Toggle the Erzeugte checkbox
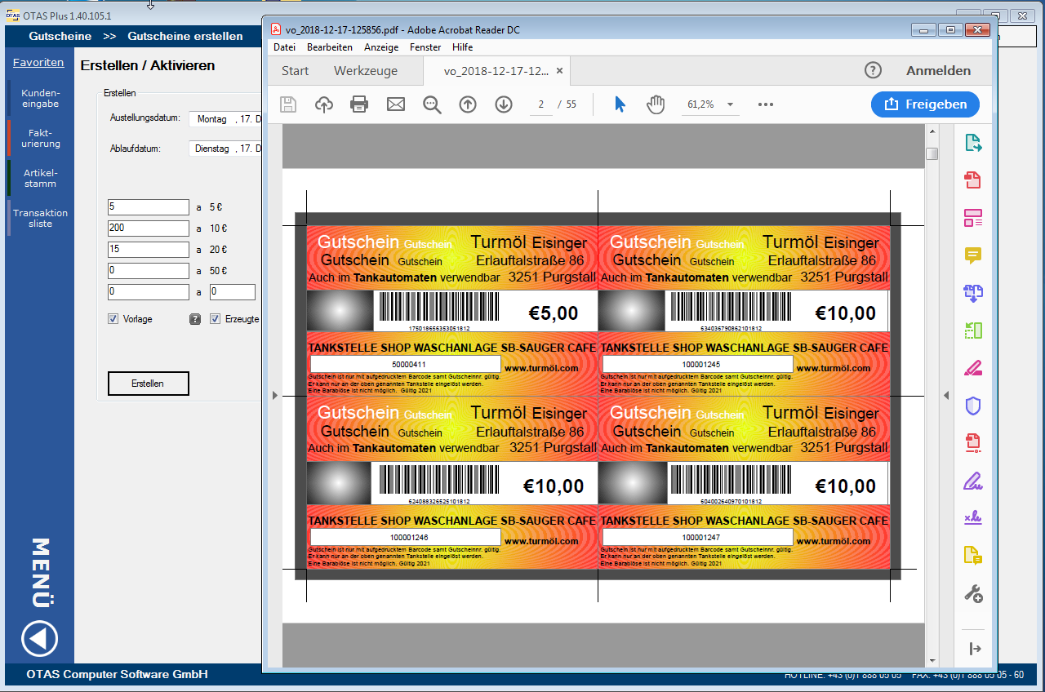The height and width of the screenshot is (692, 1045). pyautogui.click(x=216, y=319)
